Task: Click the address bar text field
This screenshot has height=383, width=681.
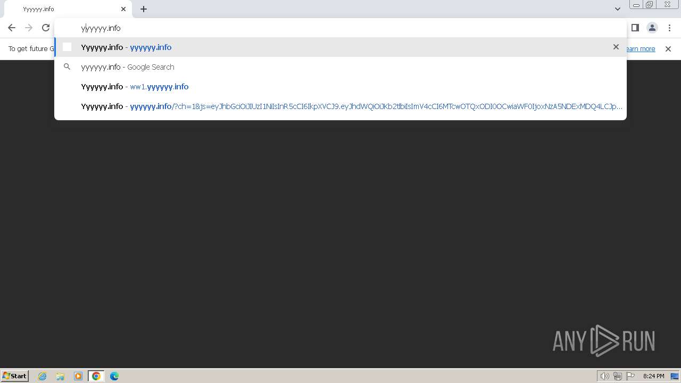Action: click(x=340, y=28)
